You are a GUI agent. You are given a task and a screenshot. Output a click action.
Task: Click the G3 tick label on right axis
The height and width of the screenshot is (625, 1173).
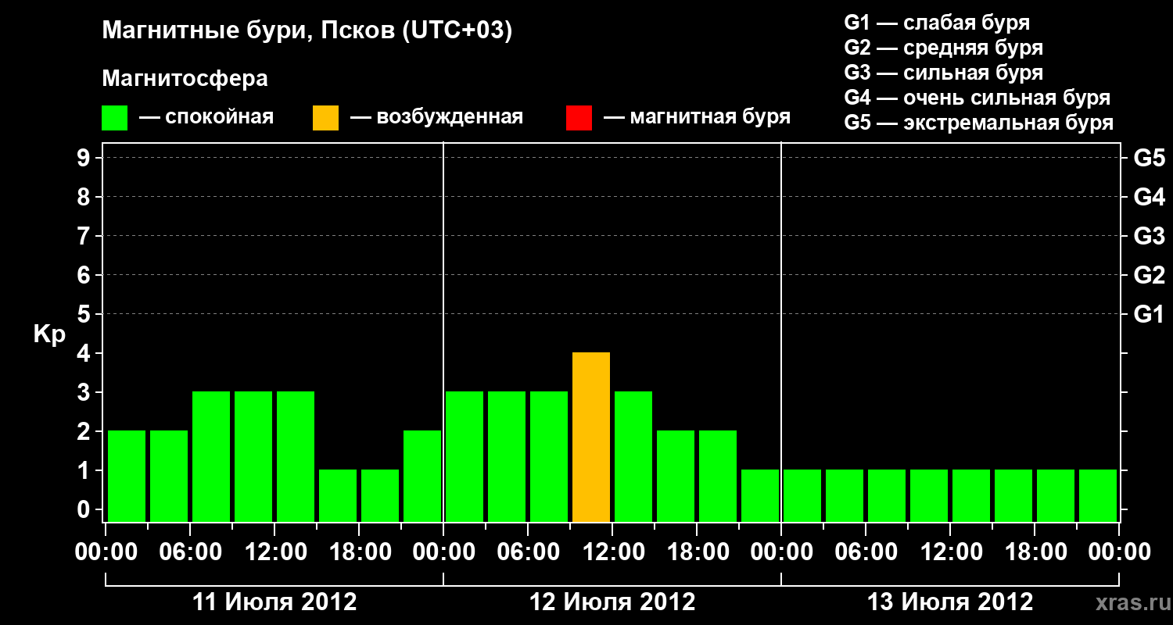click(1149, 236)
